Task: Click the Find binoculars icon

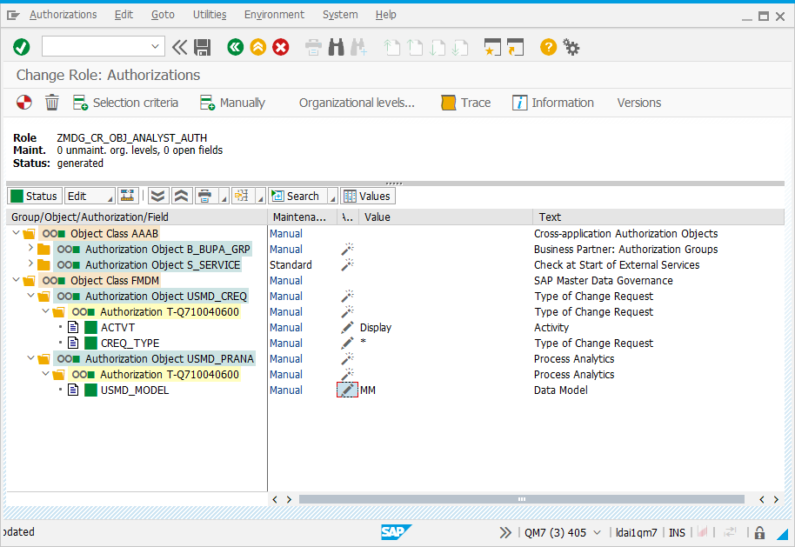Action: [336, 47]
